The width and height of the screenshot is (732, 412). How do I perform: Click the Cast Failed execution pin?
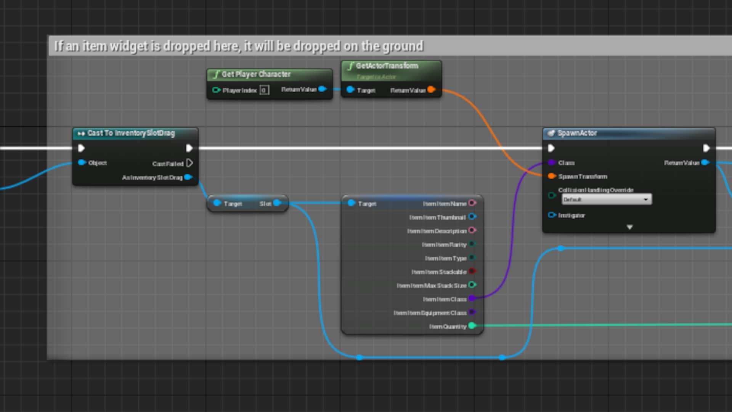pyautogui.click(x=189, y=163)
